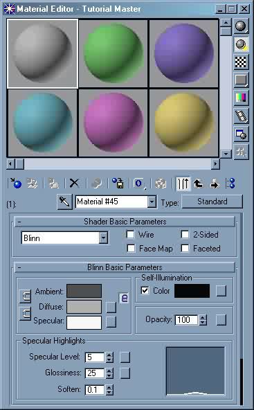254x410 pixels.
Task: Toggle the Backlight icon
Action: click(241, 44)
